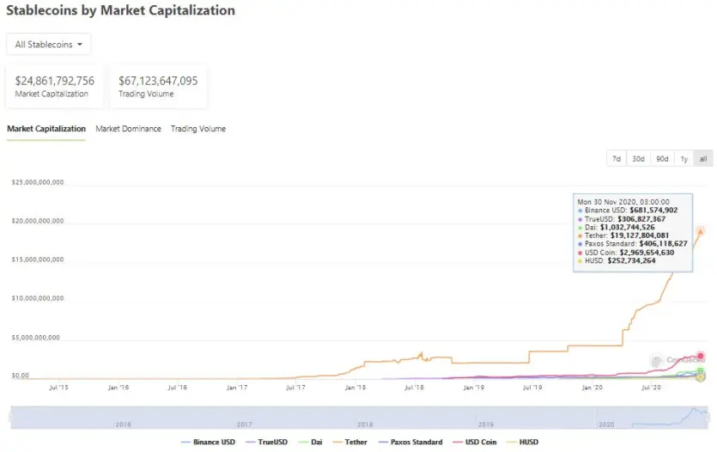Click Tether value $19,127,804,081 in tooltip
The width and height of the screenshot is (717, 452).
tap(639, 235)
